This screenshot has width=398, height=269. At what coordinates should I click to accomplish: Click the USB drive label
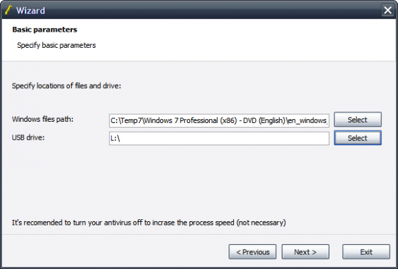point(28,138)
